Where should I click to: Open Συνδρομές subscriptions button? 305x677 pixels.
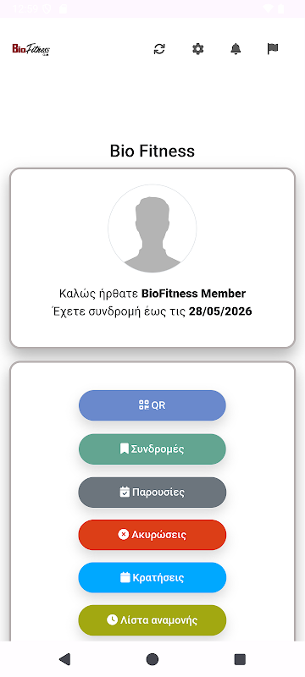[x=152, y=449]
